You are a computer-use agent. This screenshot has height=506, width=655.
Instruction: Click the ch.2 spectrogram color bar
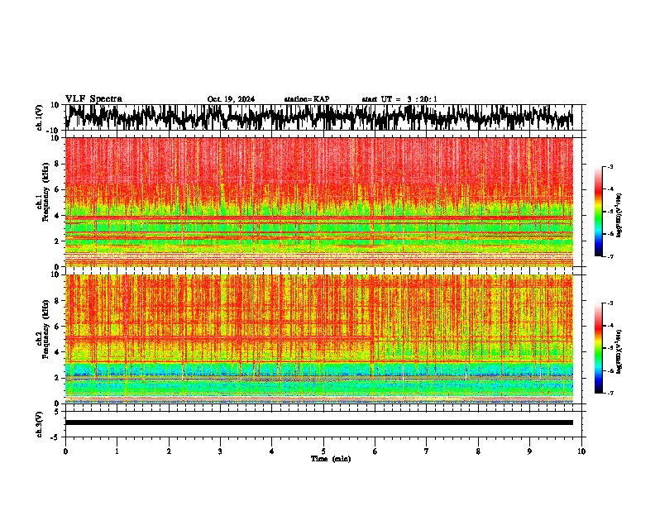coord(599,348)
